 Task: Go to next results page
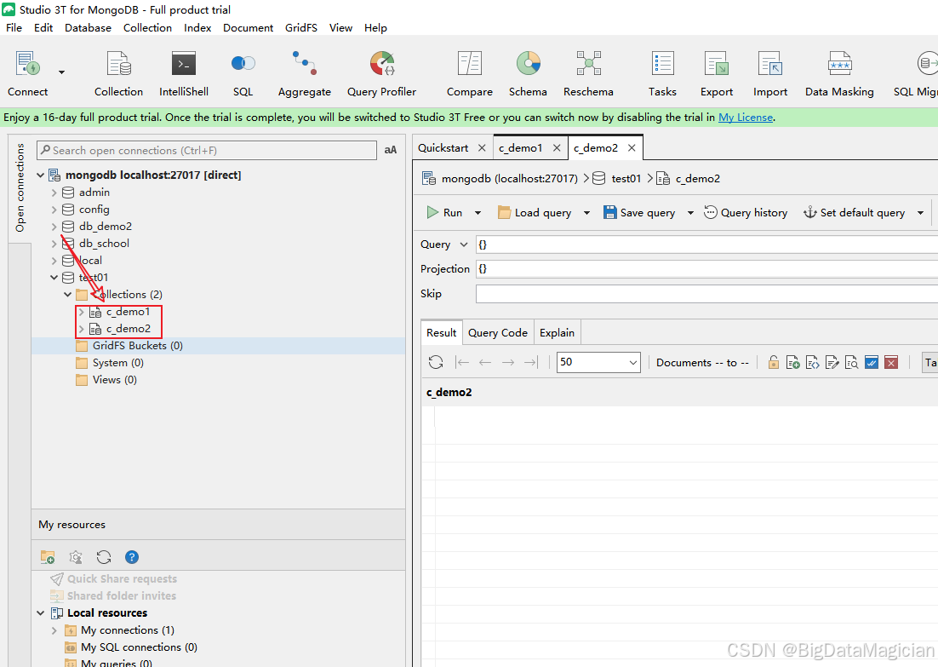click(x=508, y=362)
